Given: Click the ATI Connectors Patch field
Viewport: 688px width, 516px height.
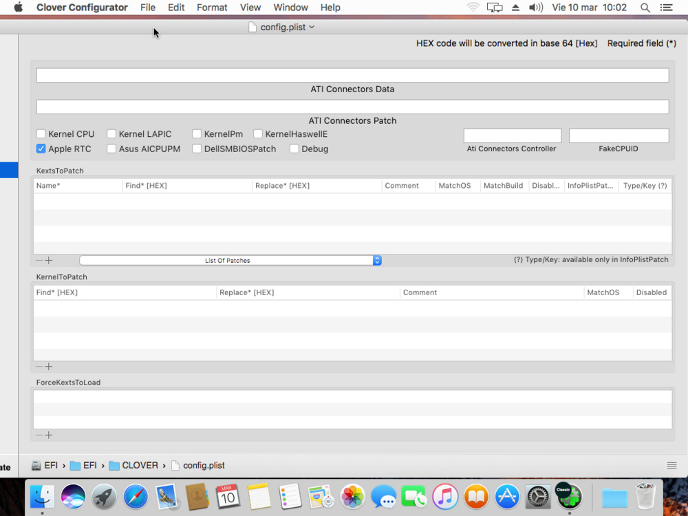Looking at the screenshot, I should point(352,107).
